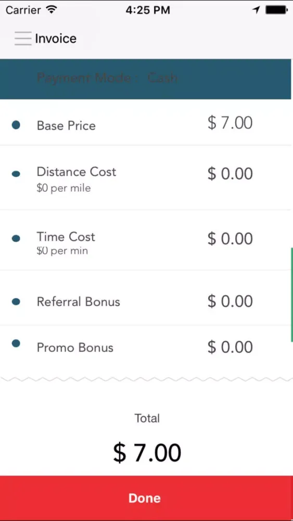
Task: Open the hamburger menu icon
Action: coord(23,39)
